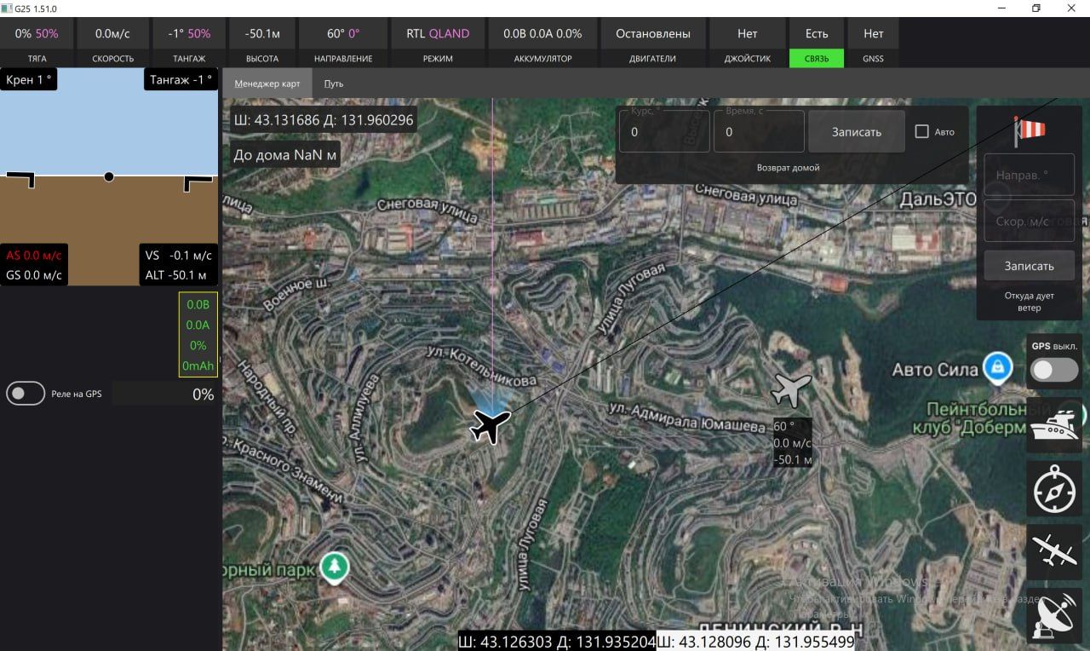Open the satellite dish antenna icon
The height and width of the screenshot is (651, 1090).
click(1054, 615)
